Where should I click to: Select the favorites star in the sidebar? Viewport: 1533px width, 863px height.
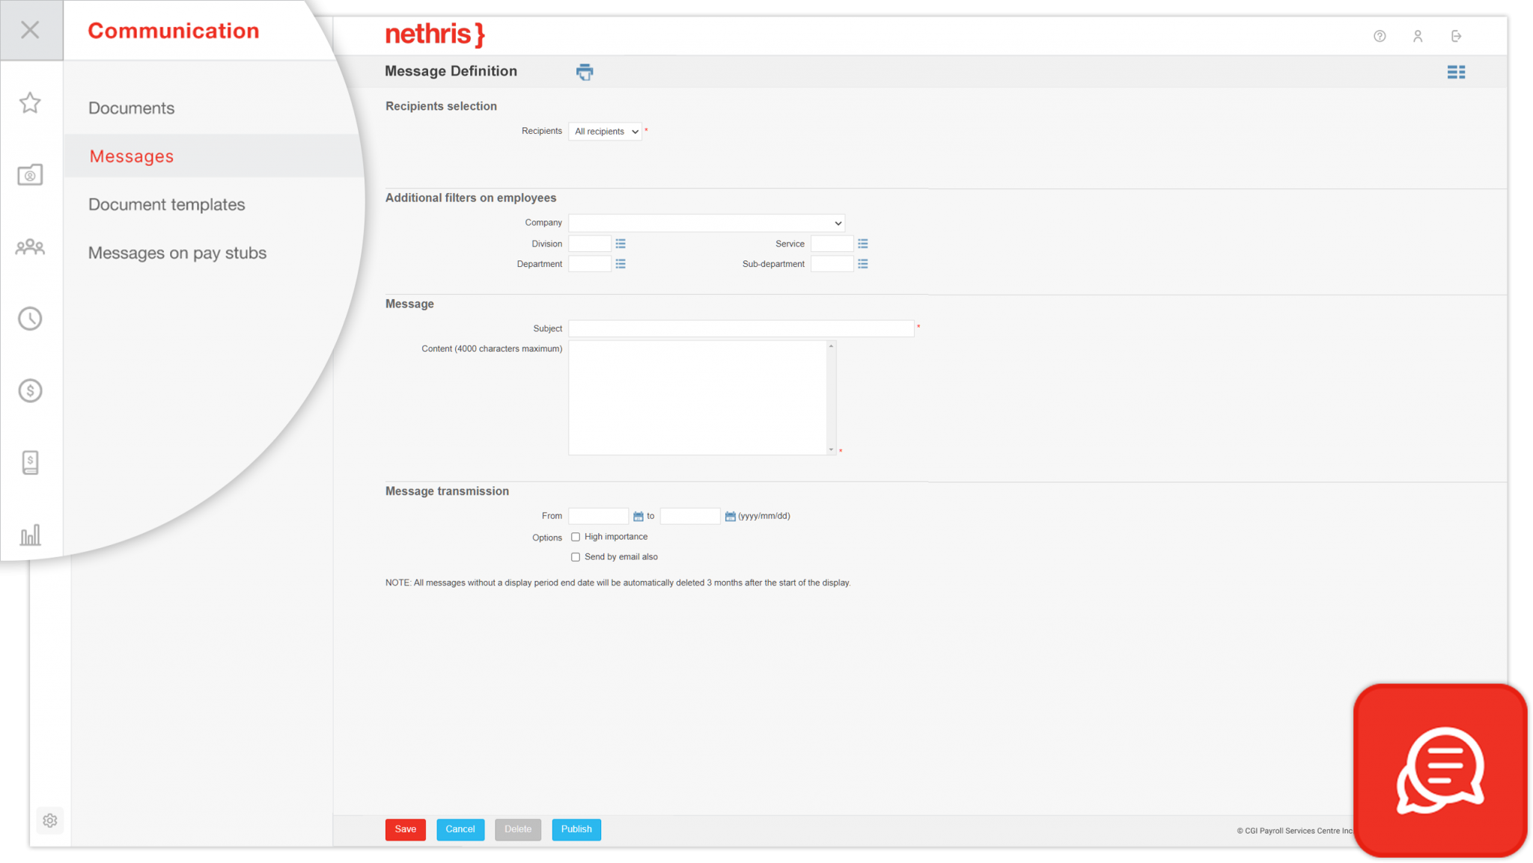point(30,103)
